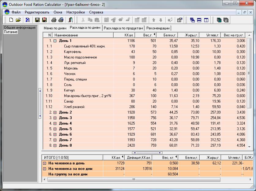256x191 pixels.
Task: Click the Наименование column header
Action: 83,35
